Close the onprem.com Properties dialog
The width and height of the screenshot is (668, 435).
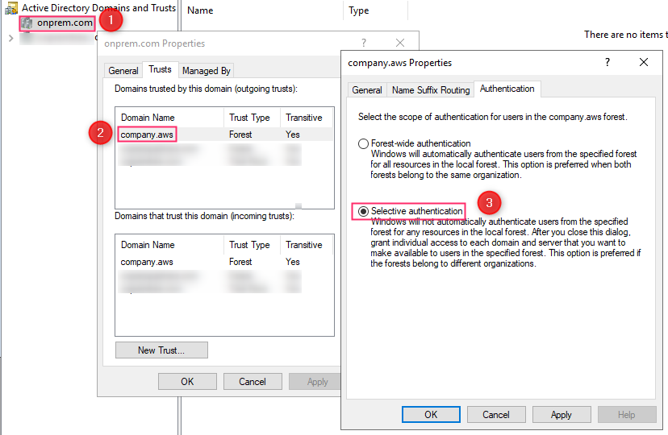pos(400,43)
